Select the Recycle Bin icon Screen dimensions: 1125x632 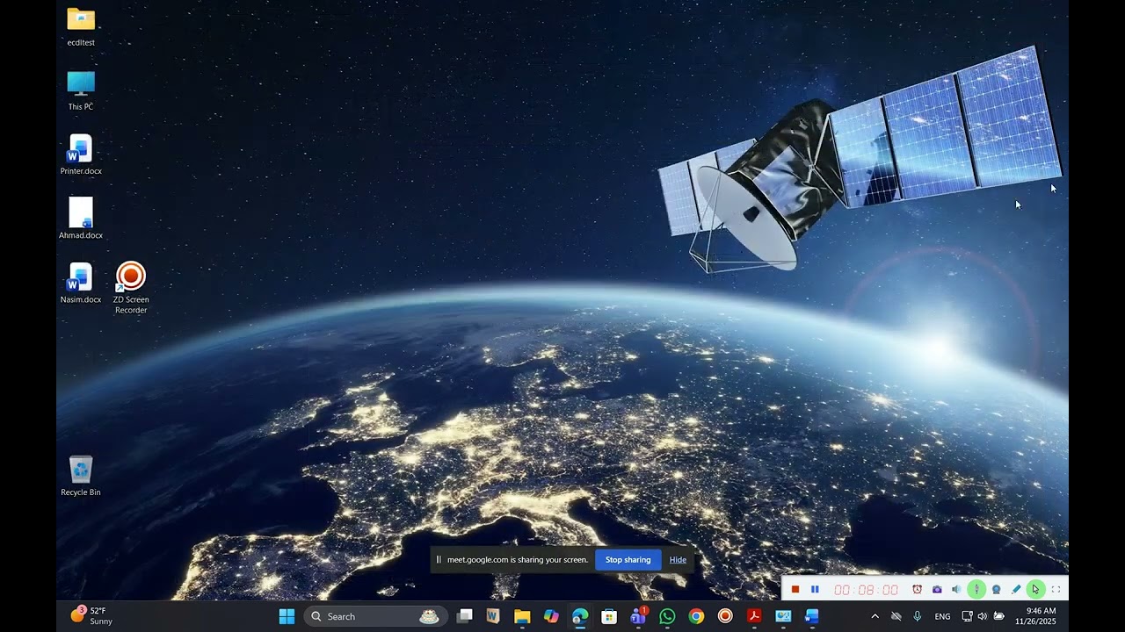pos(81,476)
